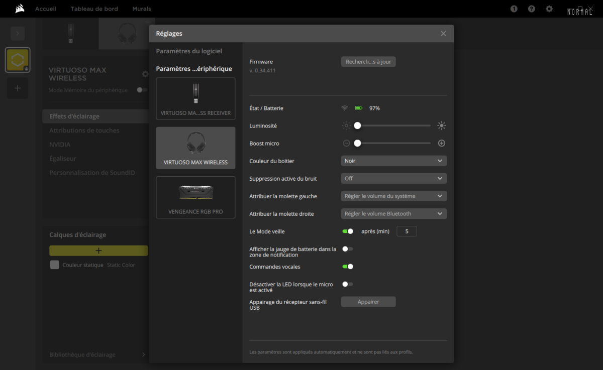Select Murals in the top menu
The width and height of the screenshot is (603, 370).
click(141, 9)
